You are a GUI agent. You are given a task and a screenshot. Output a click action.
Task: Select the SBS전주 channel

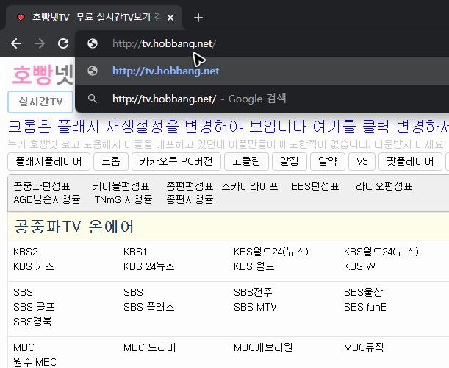coord(253,292)
